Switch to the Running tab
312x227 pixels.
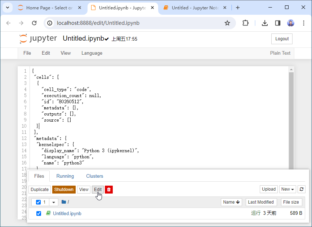65,176
